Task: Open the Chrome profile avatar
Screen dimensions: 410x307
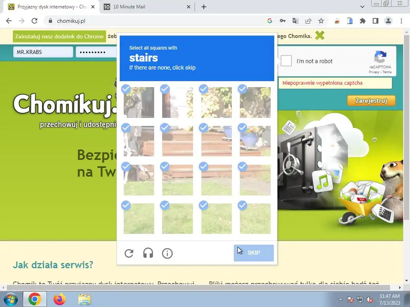Action: pyautogui.click(x=388, y=21)
